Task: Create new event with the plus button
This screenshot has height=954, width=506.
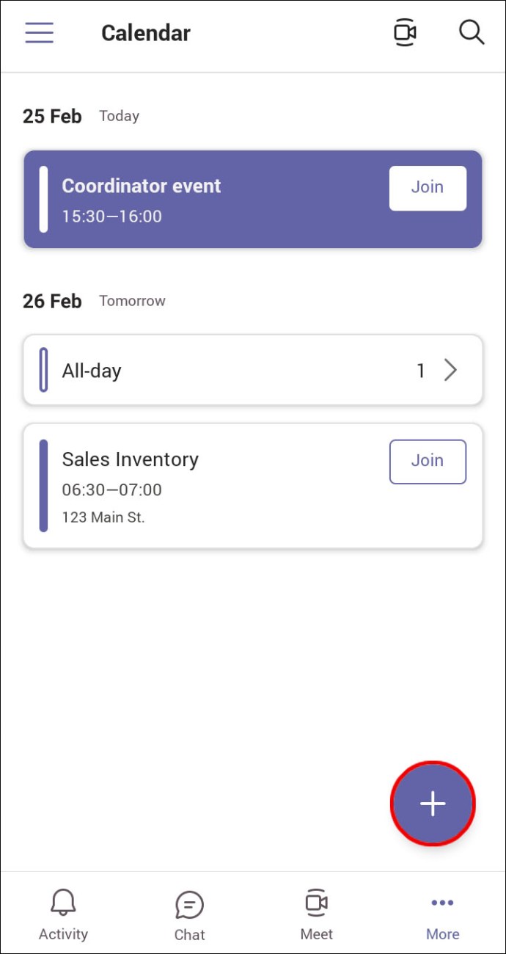Action: coord(433,804)
